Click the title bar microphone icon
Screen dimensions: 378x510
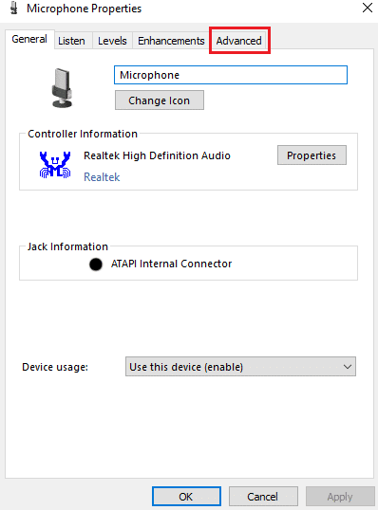point(13,9)
